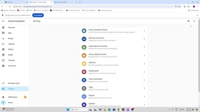Open Chrome extensions puzzle icon
The image size is (200, 112).
188,7
